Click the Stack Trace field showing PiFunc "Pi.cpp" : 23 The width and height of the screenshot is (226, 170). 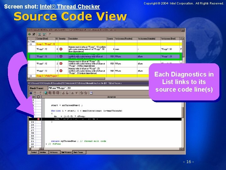[98, 88]
